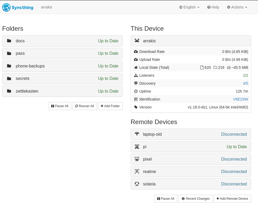
Task: Click the Up to Date status of docs
Action: [108, 41]
